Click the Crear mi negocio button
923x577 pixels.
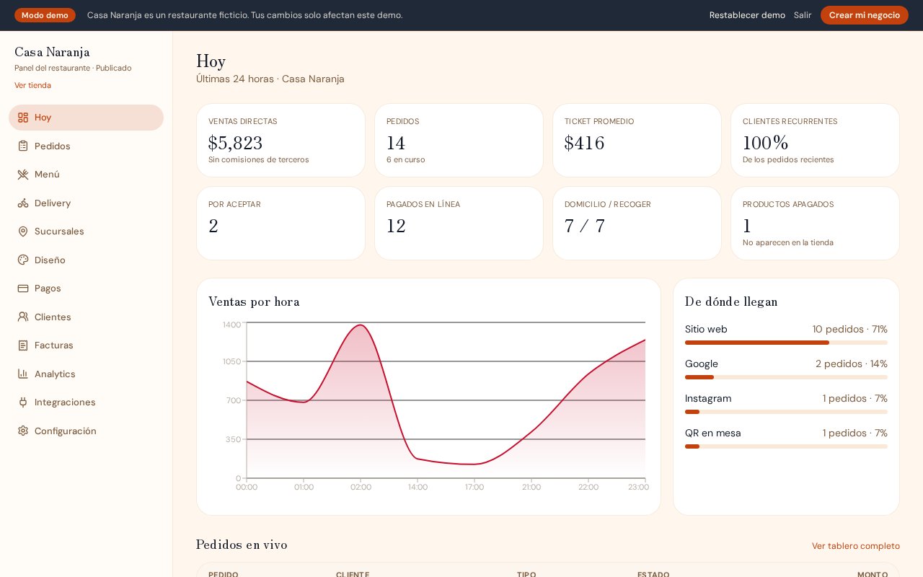point(865,15)
